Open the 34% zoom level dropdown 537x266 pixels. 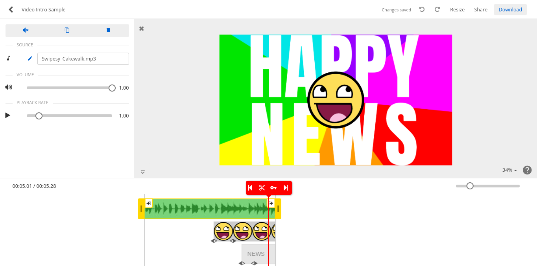tap(509, 170)
